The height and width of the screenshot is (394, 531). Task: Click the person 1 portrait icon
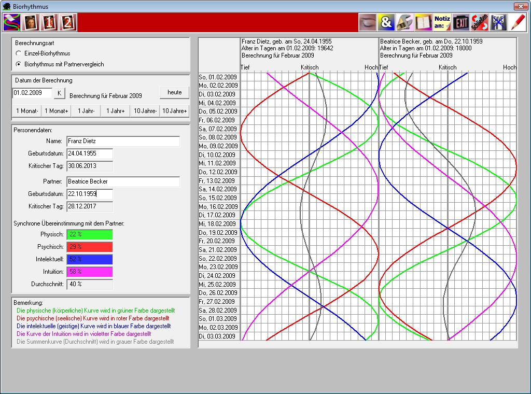coord(49,22)
